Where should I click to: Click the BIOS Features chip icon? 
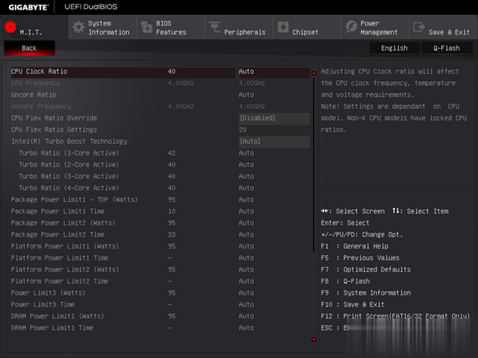point(146,27)
